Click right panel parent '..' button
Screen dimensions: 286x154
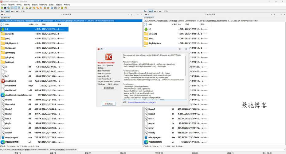click(x=278, y=14)
